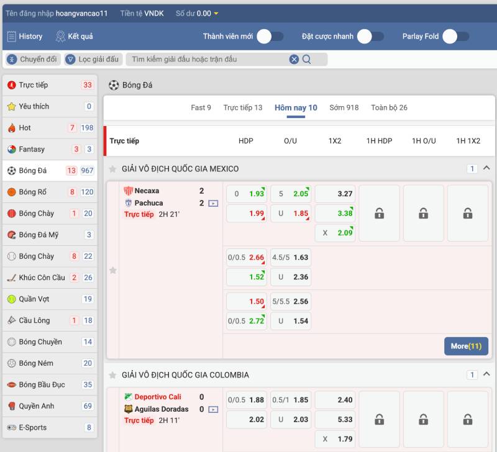The image size is (497, 452).
Task: Enable Đặt cược nhanh quick bet toggle
Action: coord(370,37)
